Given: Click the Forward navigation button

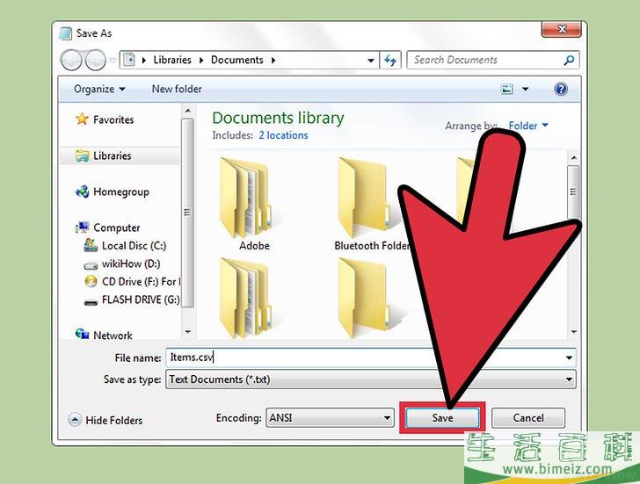Looking at the screenshot, I should pos(96,61).
